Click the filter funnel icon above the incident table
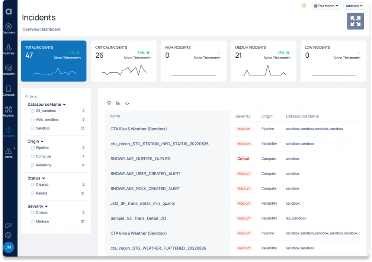 (x=109, y=103)
